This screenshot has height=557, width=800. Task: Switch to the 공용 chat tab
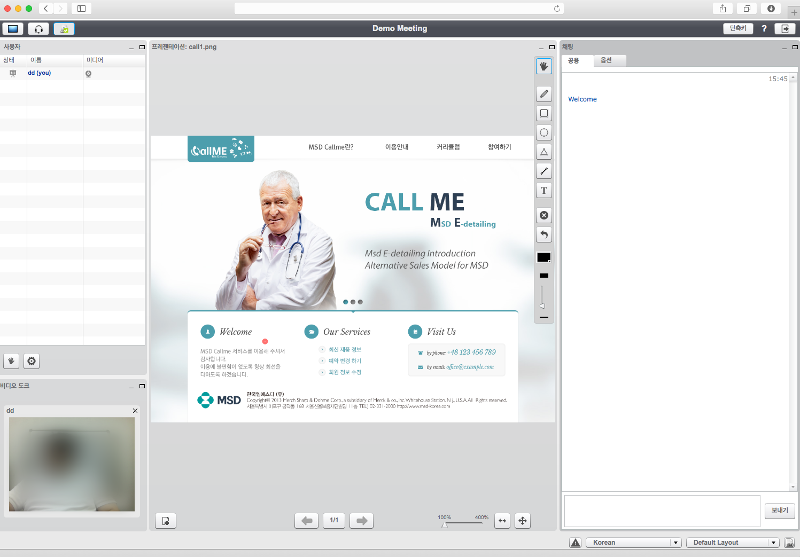click(578, 61)
